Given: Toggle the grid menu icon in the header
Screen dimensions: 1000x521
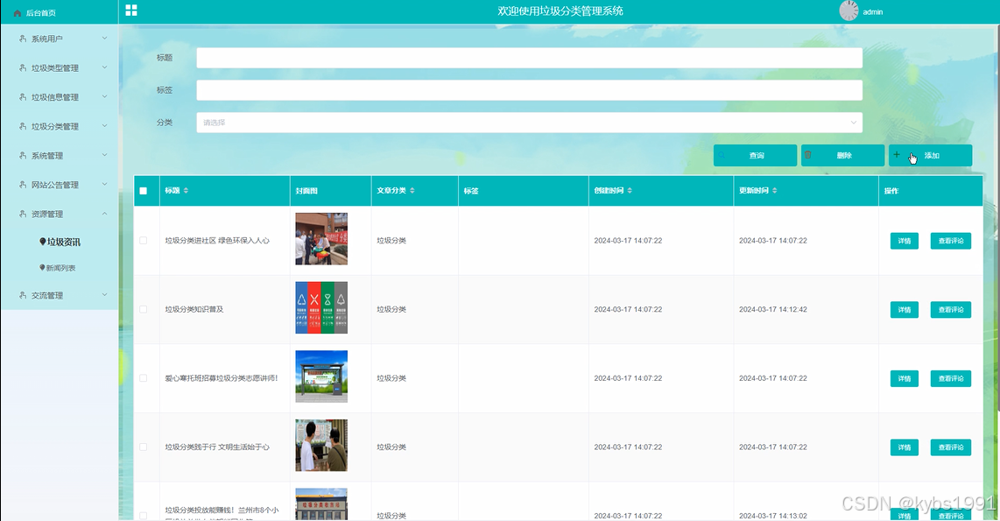Looking at the screenshot, I should click(131, 11).
